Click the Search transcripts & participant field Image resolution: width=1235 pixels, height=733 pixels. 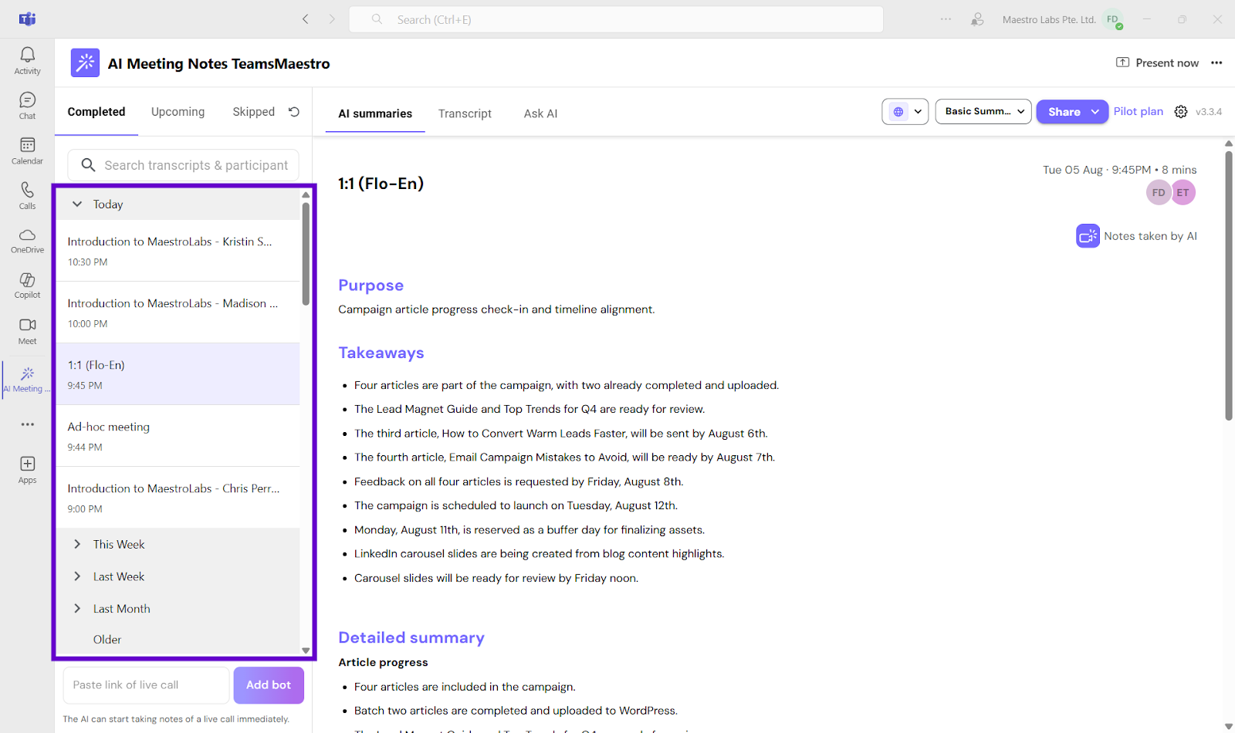(184, 165)
